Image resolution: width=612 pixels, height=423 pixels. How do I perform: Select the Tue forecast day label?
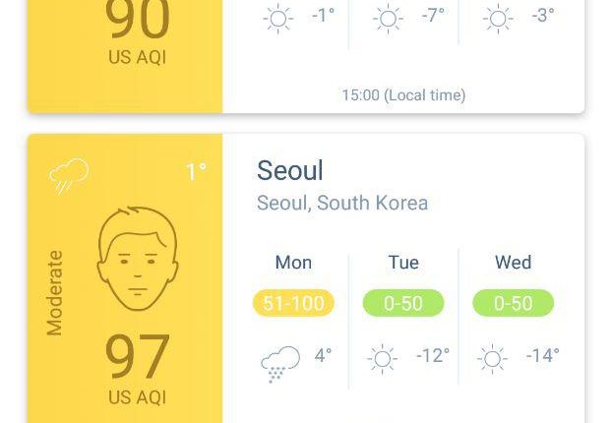tap(403, 263)
